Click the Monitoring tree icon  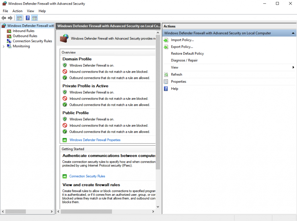click(9, 46)
